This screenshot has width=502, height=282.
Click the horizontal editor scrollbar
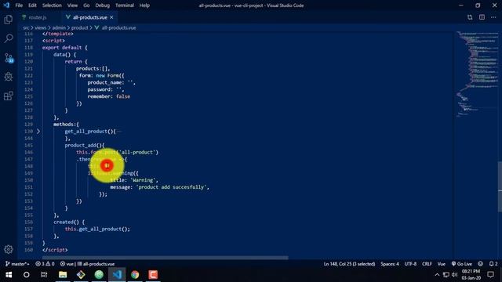(x=166, y=258)
